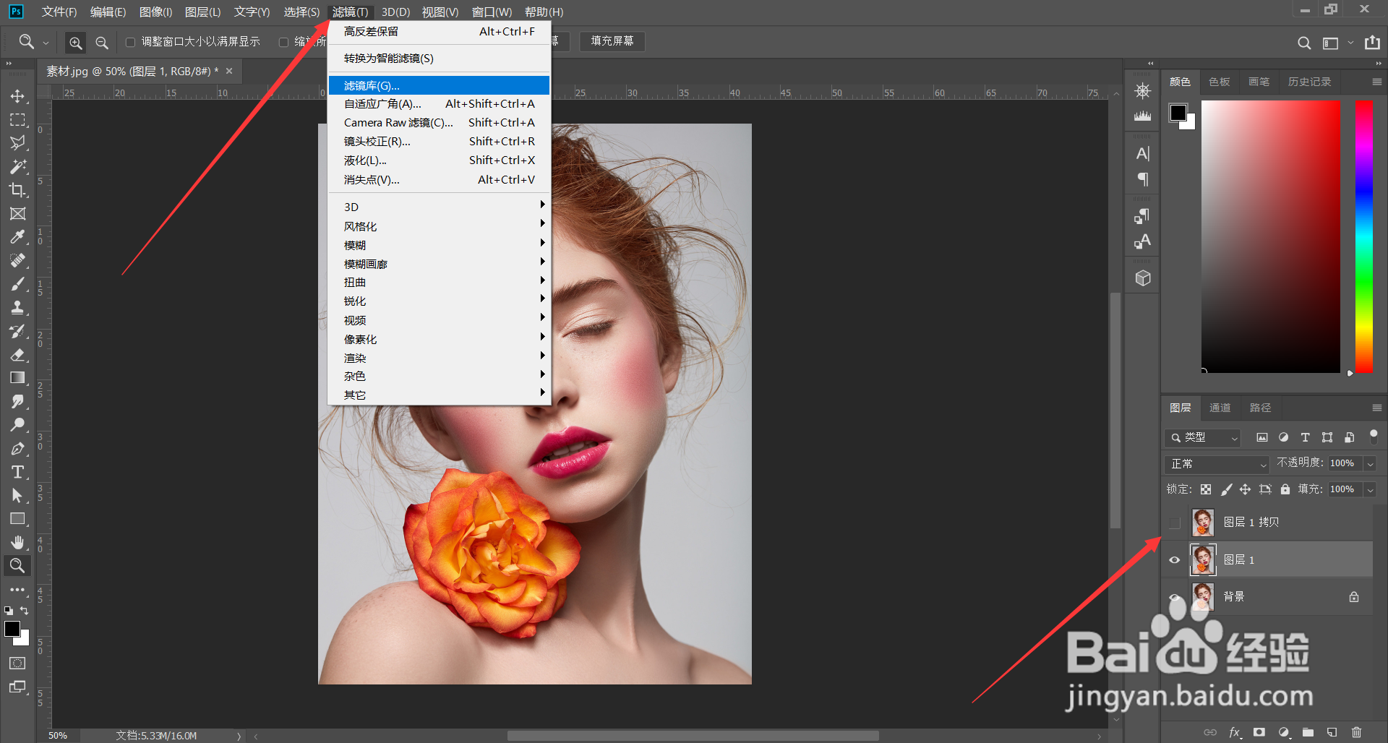This screenshot has width=1388, height=743.
Task: Toggle lock image pixels brush icon
Action: (x=1226, y=489)
